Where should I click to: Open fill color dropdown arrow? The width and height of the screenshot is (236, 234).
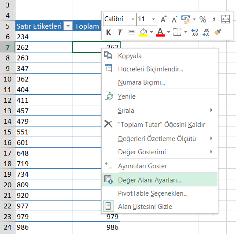click(x=151, y=32)
